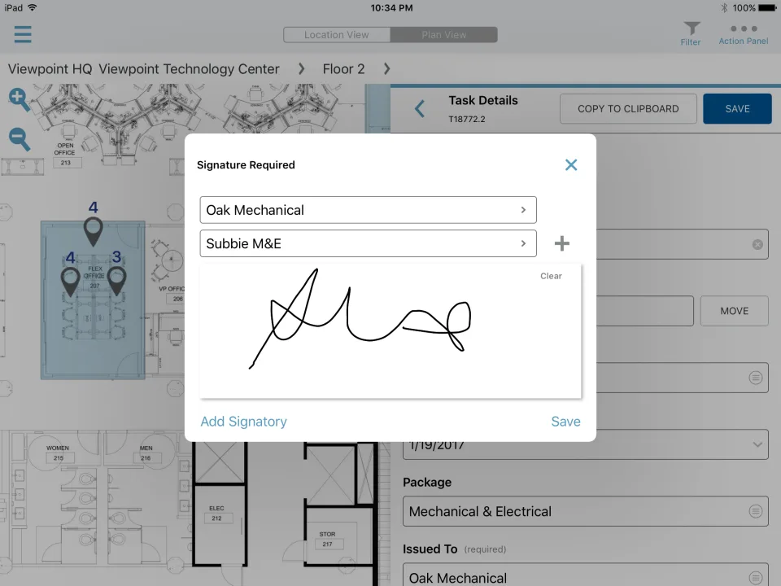Zoom out on the floor plan
The height and width of the screenshot is (586, 781).
point(20,139)
